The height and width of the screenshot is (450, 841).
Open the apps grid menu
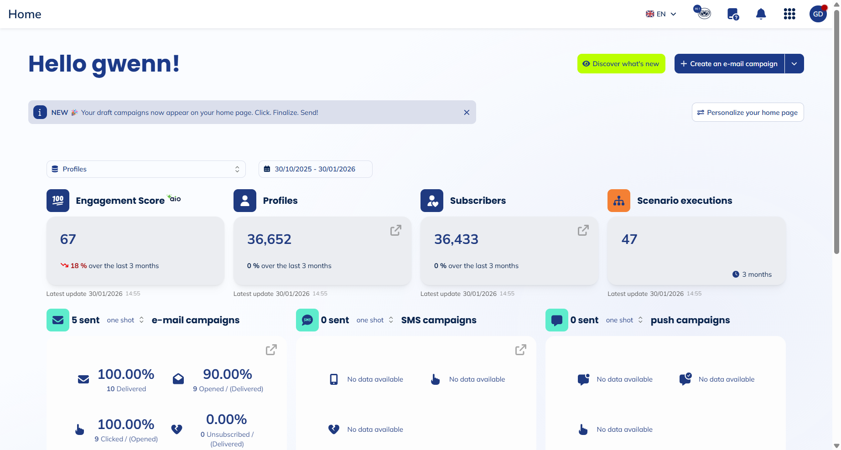(x=789, y=14)
